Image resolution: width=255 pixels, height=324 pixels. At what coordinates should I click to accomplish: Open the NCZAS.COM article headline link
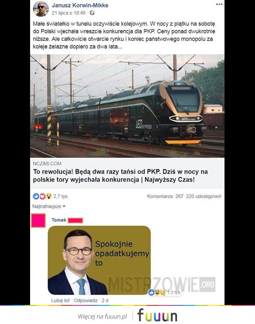coord(120,176)
